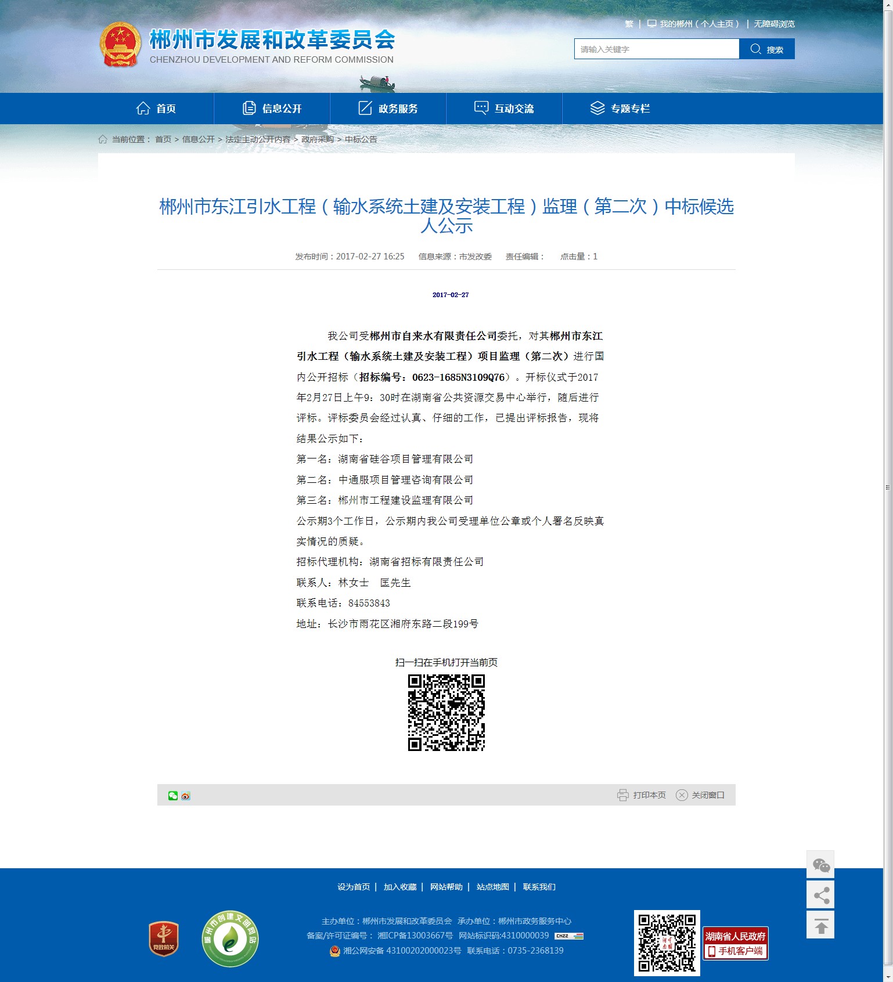
Task: Open 我的郴州 personal homepage link
Action: tap(700, 24)
